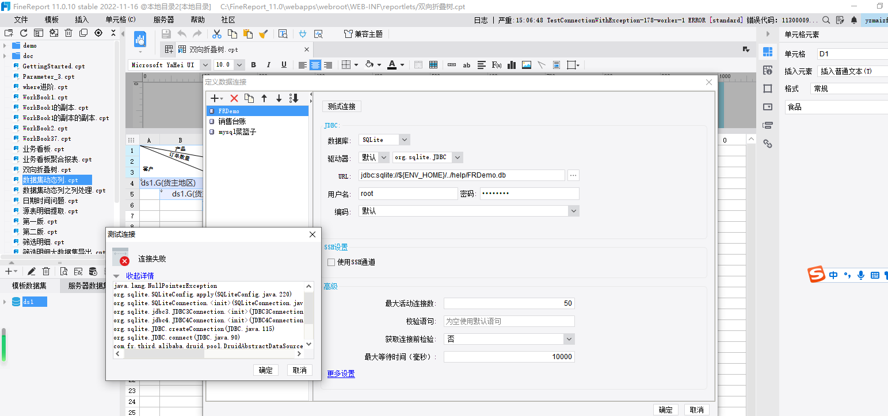Image resolution: width=888 pixels, height=416 pixels.
Task: Collapse details via 收起详情 link
Action: tap(140, 276)
